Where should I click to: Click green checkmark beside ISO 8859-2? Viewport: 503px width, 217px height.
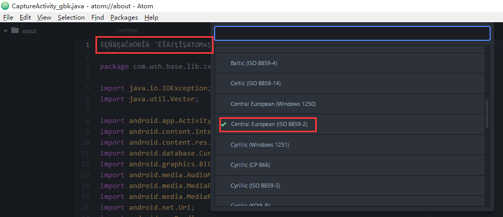click(223, 125)
